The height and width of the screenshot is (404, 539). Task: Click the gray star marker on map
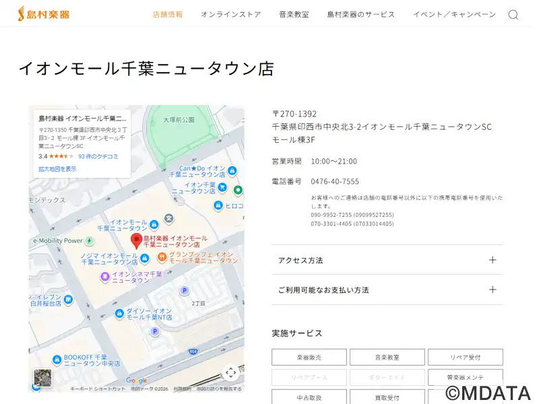[169, 218]
